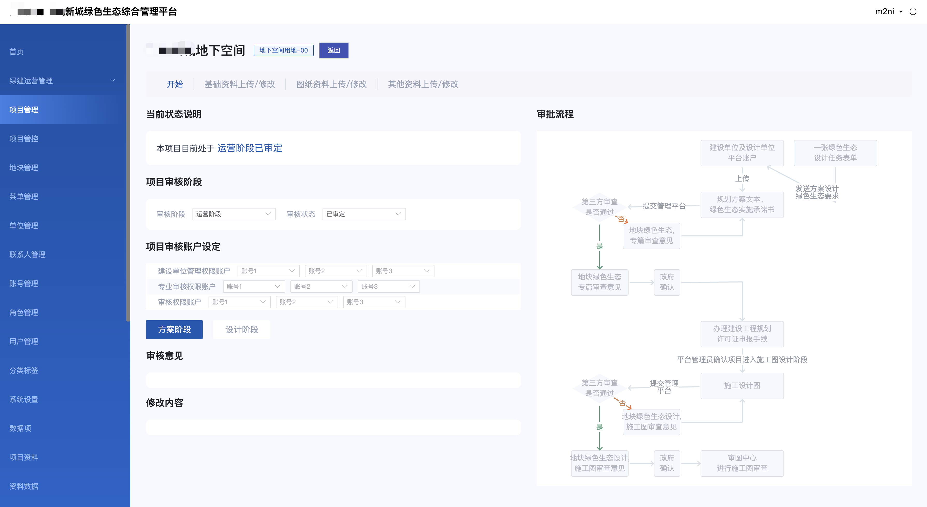Click the 审核意见 text box
The width and height of the screenshot is (927, 507).
pyautogui.click(x=333, y=380)
